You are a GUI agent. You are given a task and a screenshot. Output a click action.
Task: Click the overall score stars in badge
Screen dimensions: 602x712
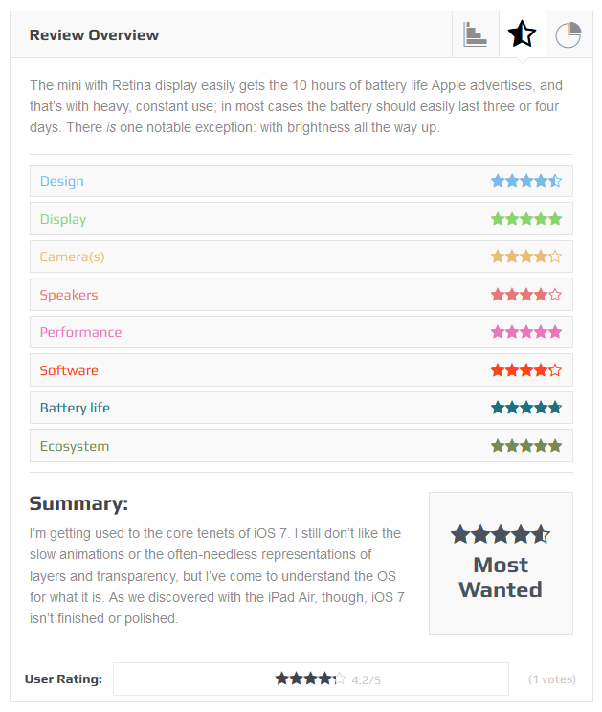(x=501, y=534)
